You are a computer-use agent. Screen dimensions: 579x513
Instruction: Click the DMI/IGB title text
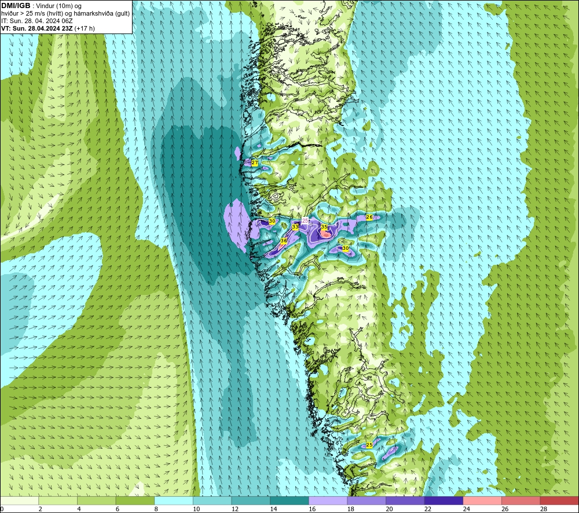coord(16,6)
